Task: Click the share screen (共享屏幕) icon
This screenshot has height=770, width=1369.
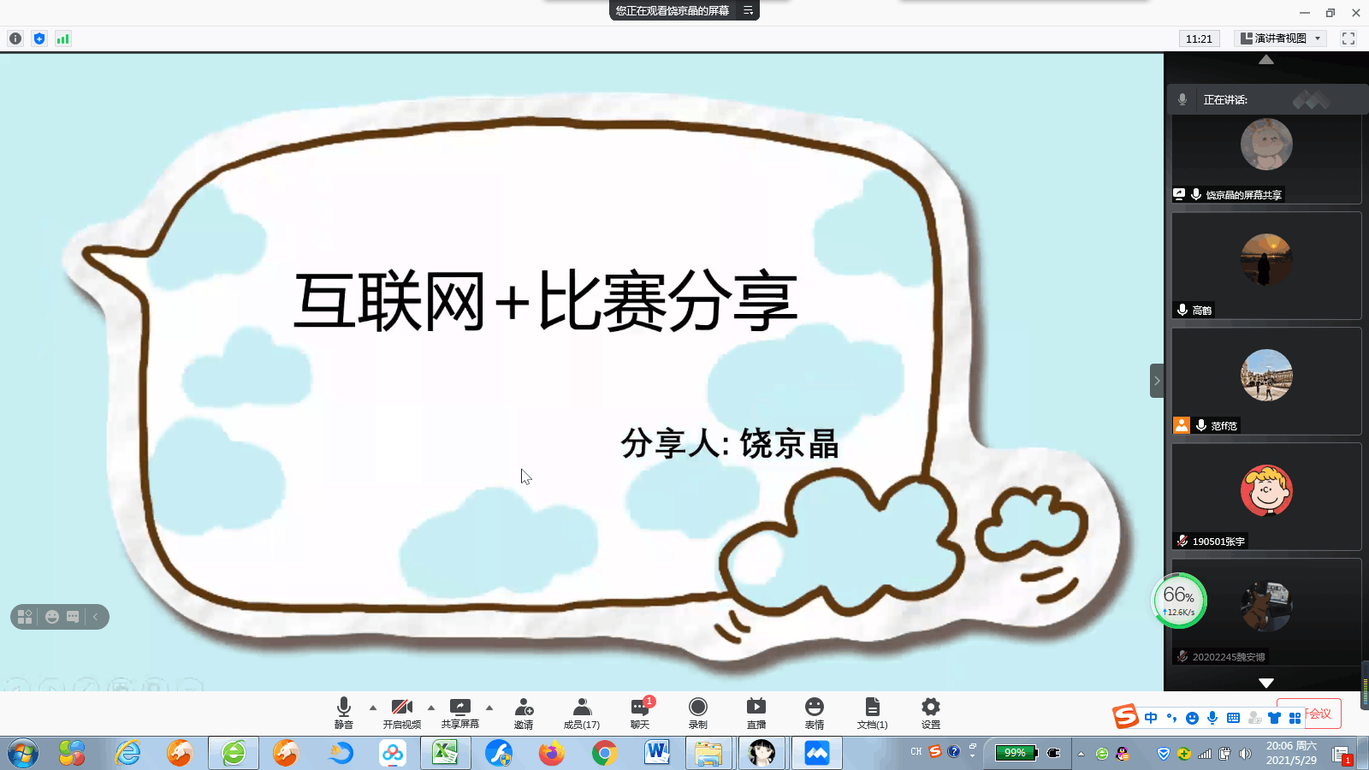Action: click(x=460, y=712)
